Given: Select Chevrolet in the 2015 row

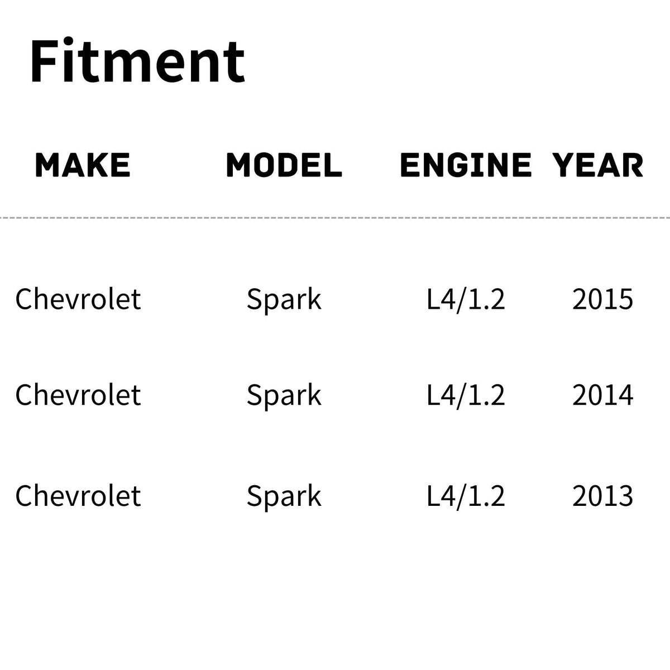Looking at the screenshot, I should pos(78,299).
